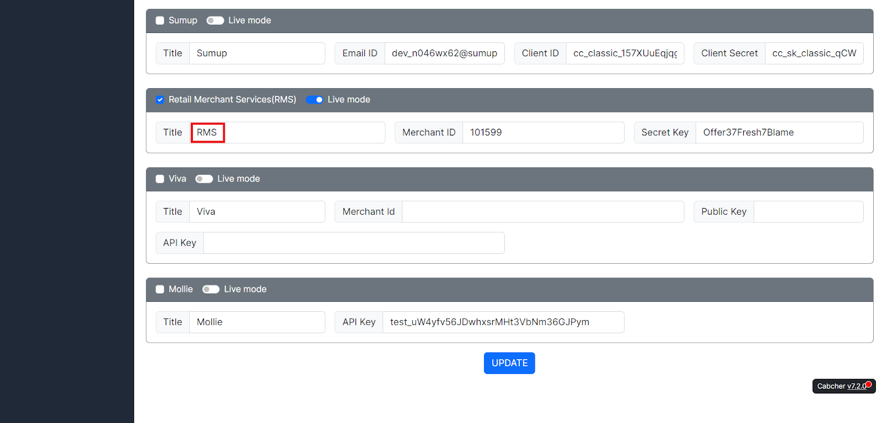The image size is (882, 423).
Task: Click the Sumup section heading label
Action: point(183,20)
